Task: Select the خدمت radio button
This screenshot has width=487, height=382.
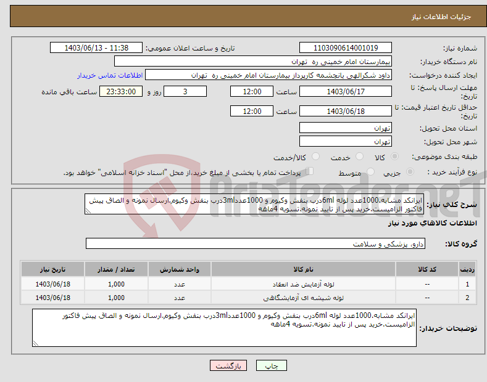Action: pos(359,156)
